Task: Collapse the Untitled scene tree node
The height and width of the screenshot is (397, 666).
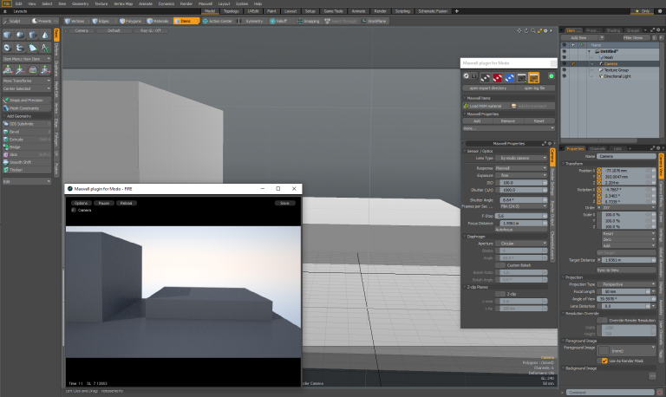Action: click(x=589, y=51)
